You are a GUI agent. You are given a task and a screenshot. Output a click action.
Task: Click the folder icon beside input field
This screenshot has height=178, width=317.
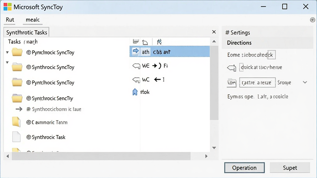(232, 83)
